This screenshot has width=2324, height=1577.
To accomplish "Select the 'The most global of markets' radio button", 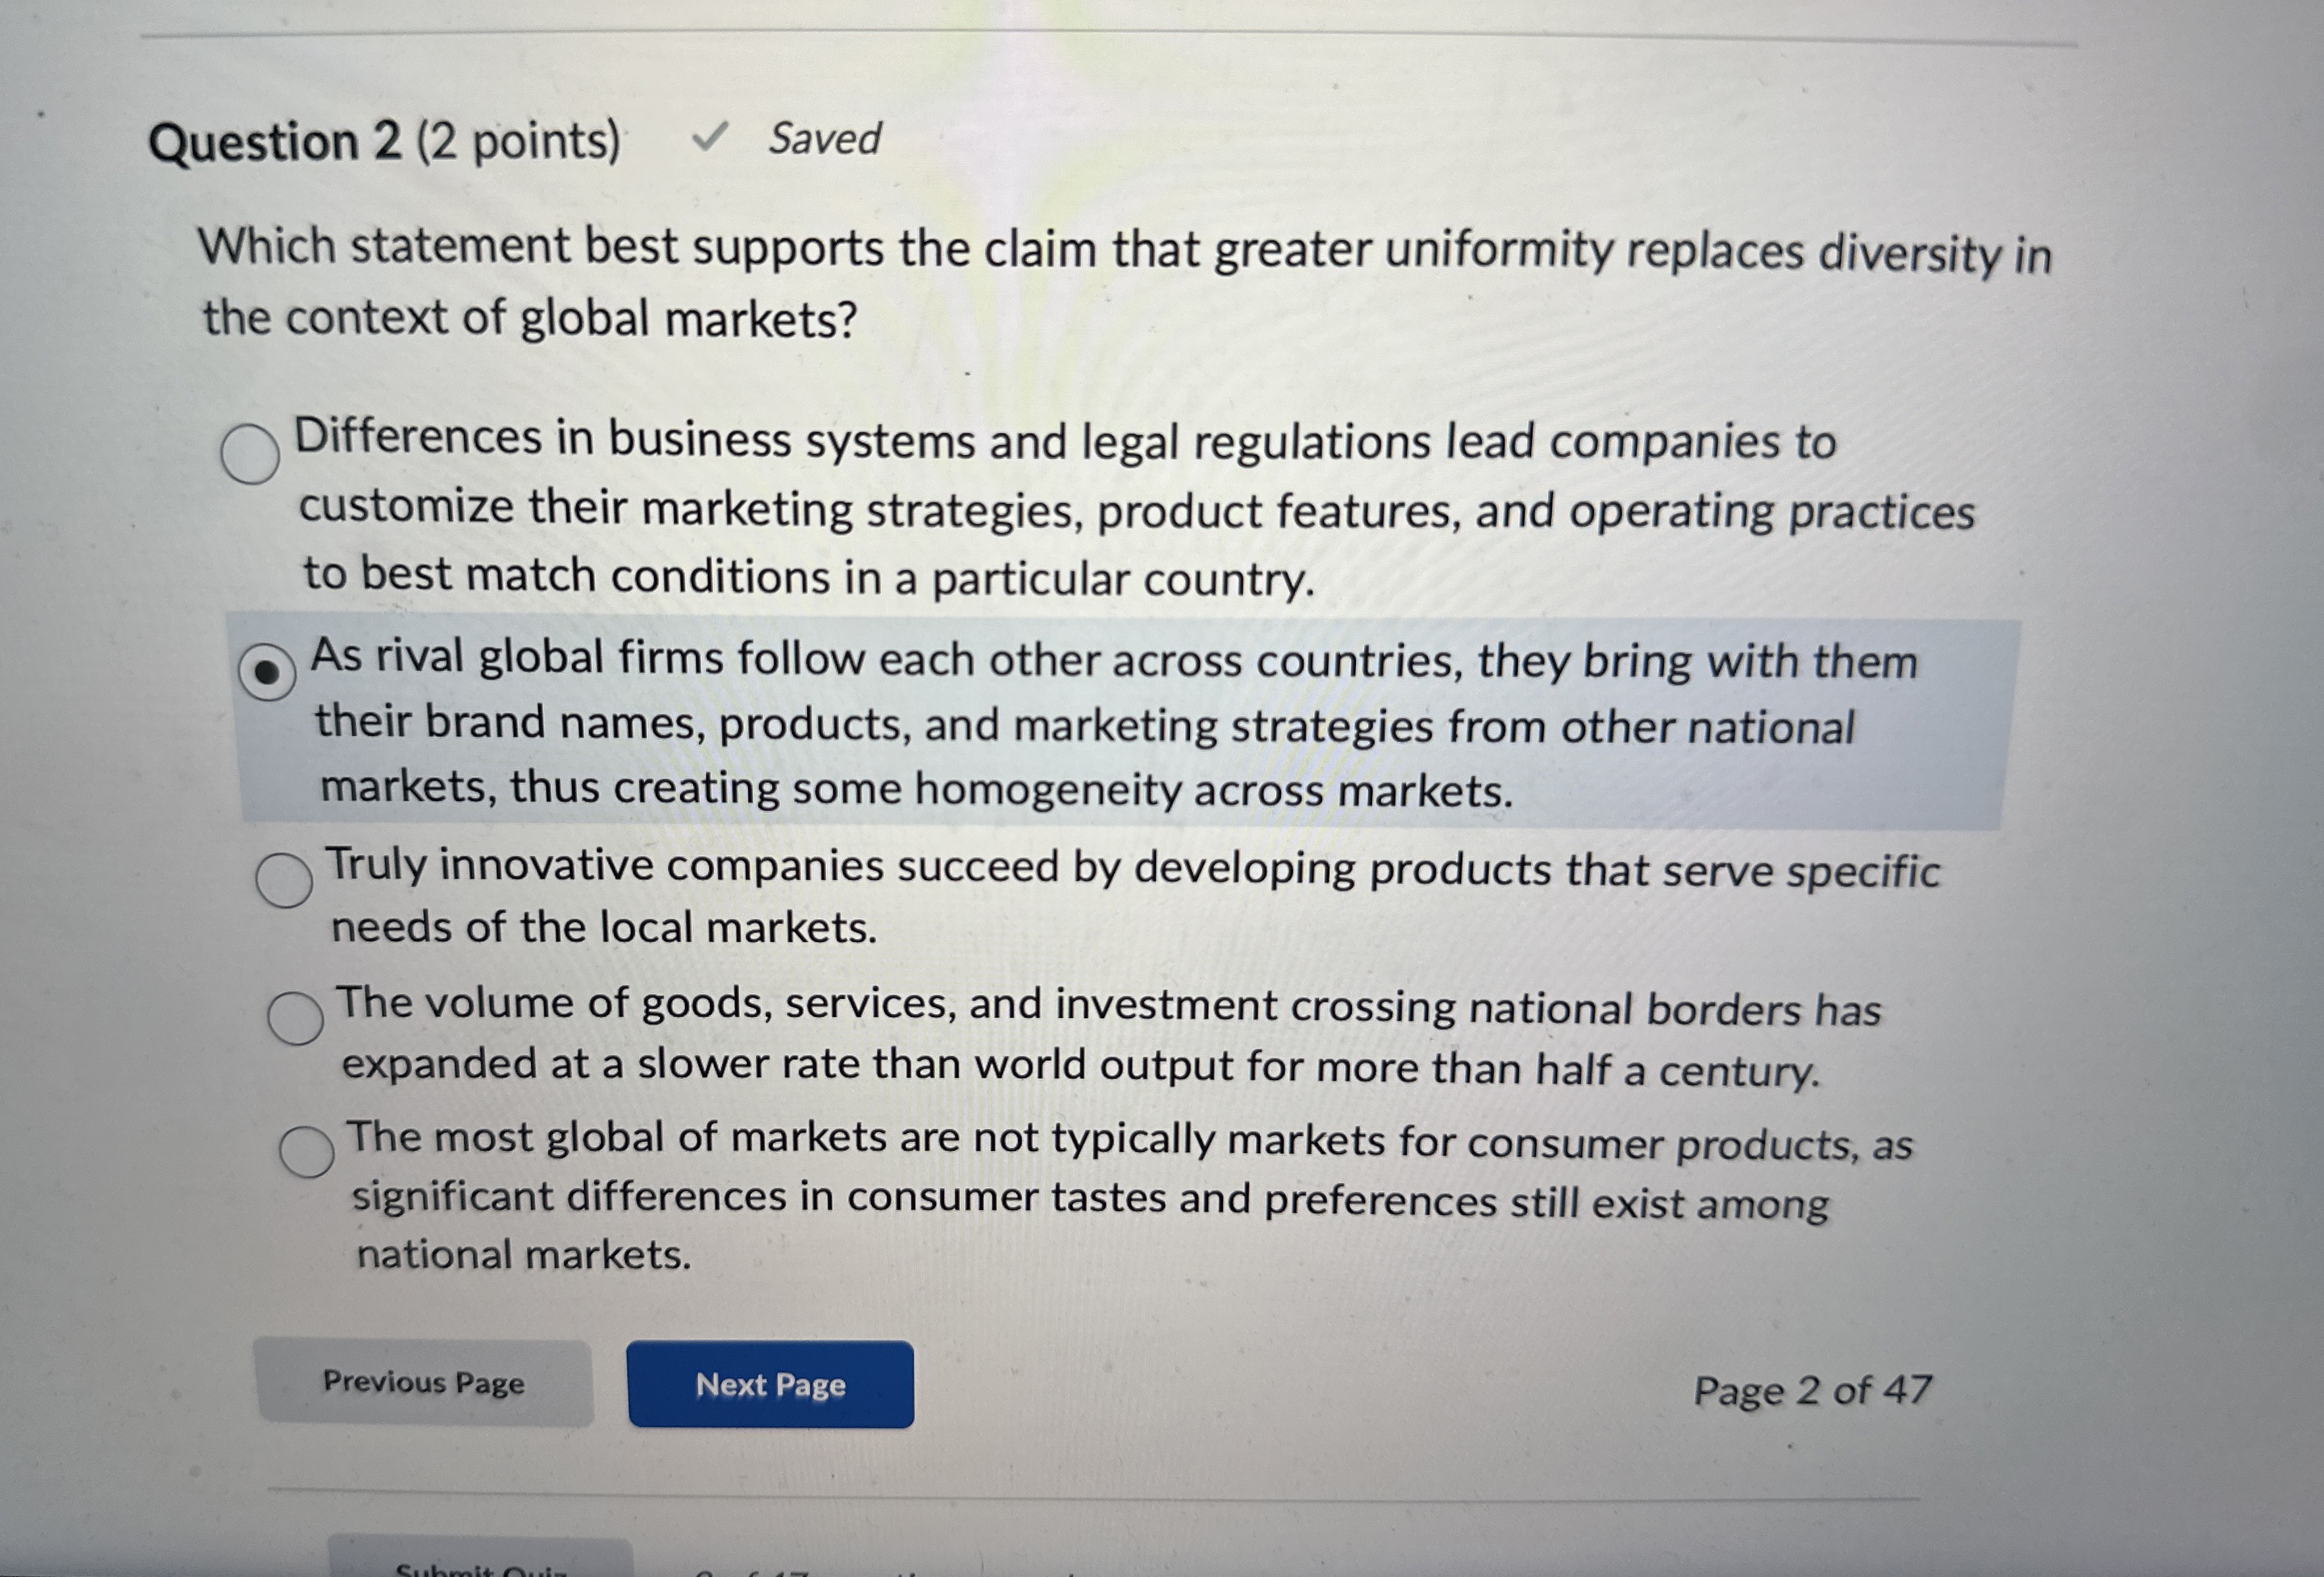I will click(x=307, y=1151).
